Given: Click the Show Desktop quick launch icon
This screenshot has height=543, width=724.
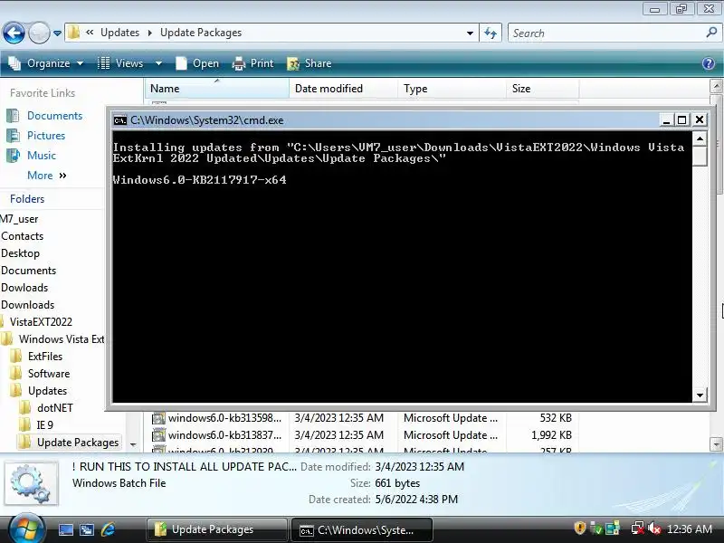Looking at the screenshot, I should point(65,529).
